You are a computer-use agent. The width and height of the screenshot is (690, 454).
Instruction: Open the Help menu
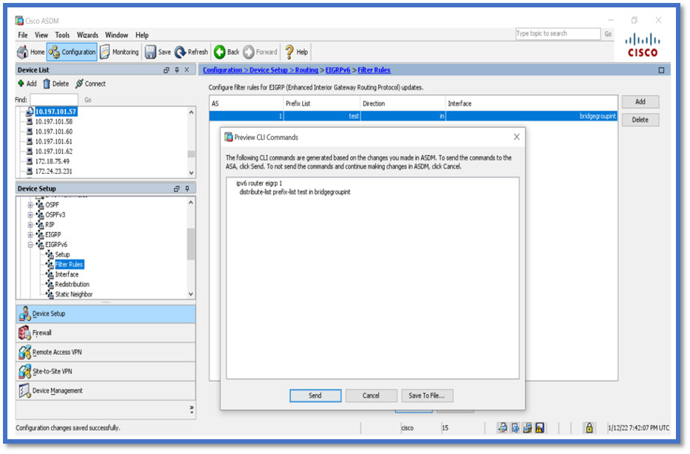(x=141, y=35)
